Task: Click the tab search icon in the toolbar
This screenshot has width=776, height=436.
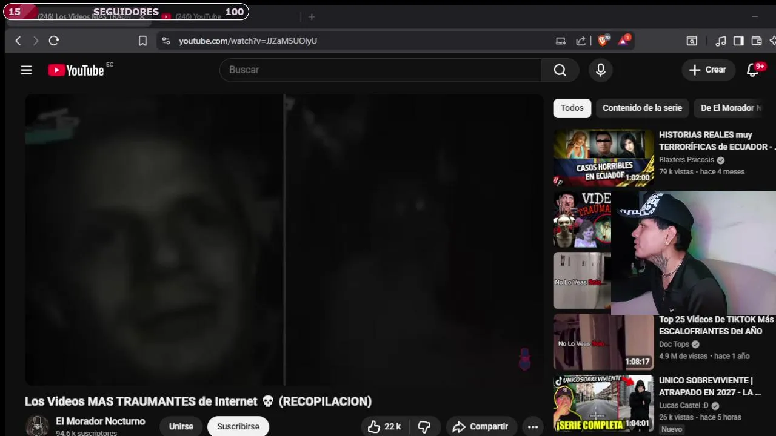Action: tap(692, 41)
